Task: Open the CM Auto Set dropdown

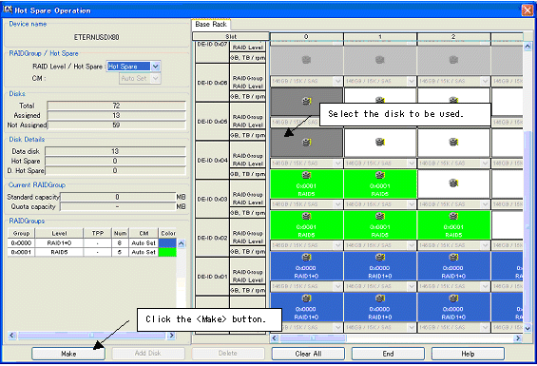Action: coord(156,78)
